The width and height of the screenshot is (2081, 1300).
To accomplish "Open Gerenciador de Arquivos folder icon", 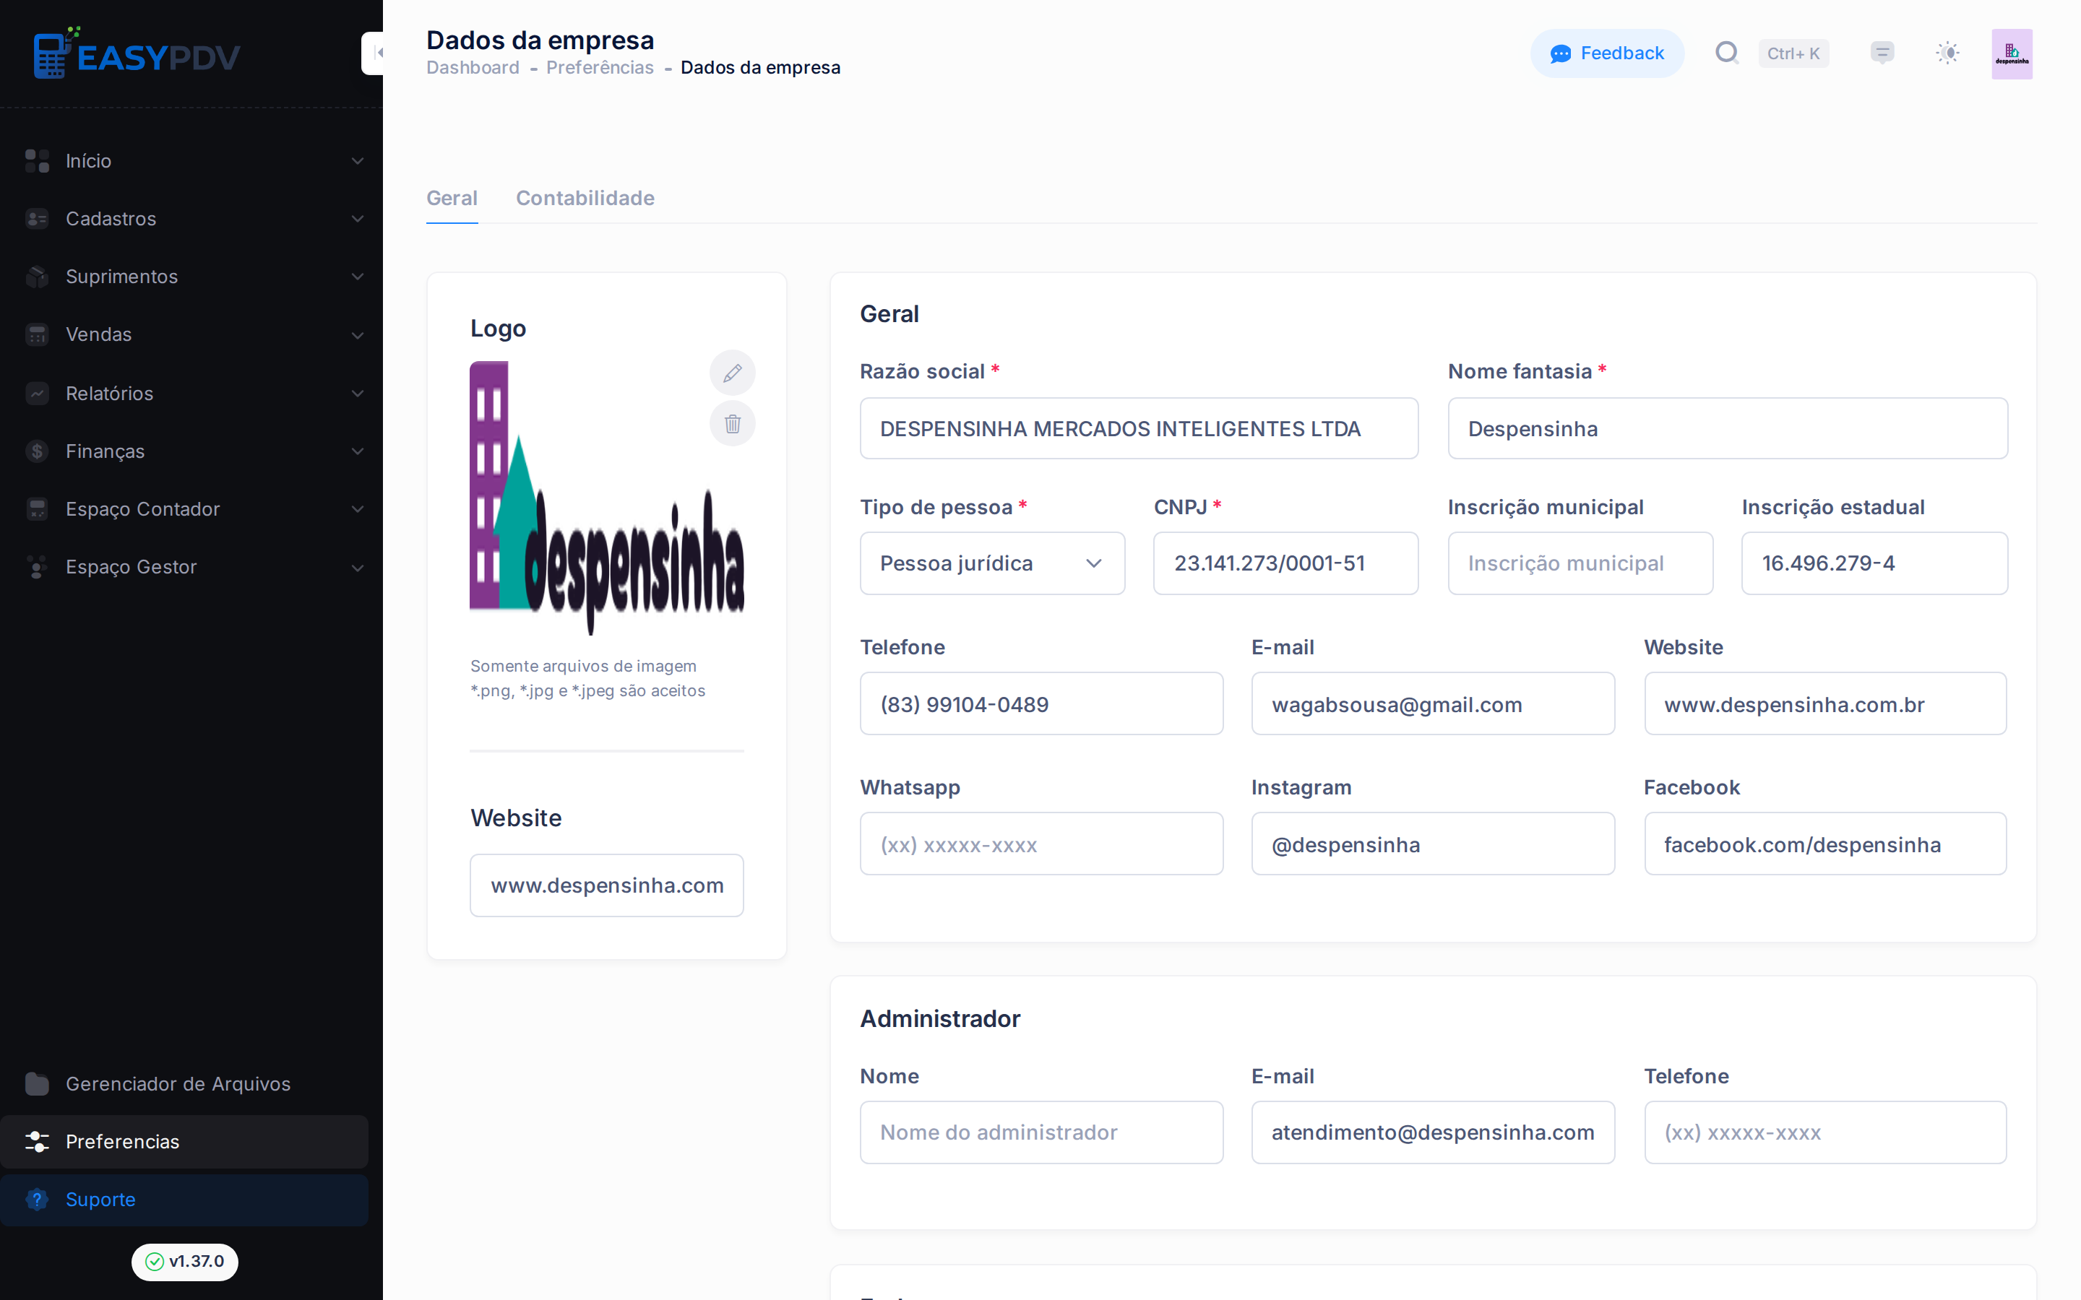I will (37, 1083).
